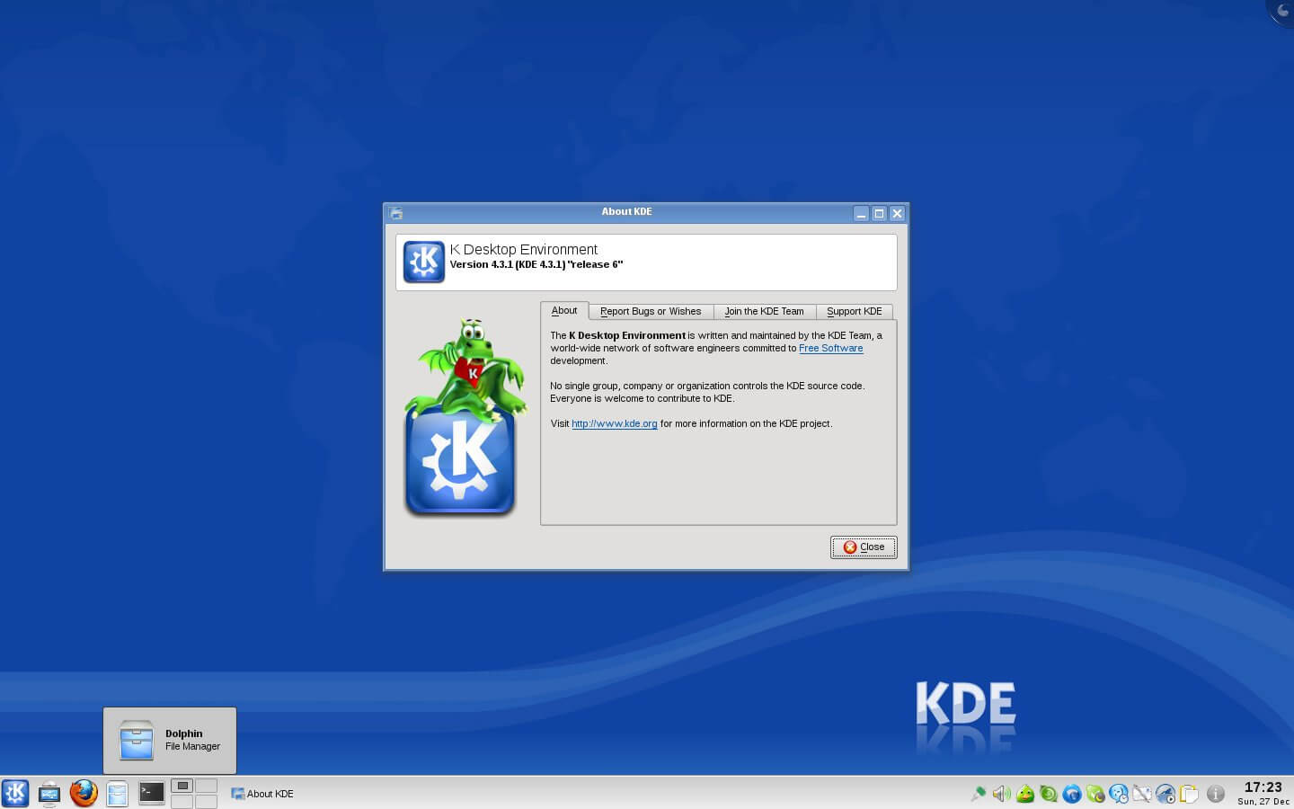
Task: Follow the Free Software link
Action: [x=830, y=348]
